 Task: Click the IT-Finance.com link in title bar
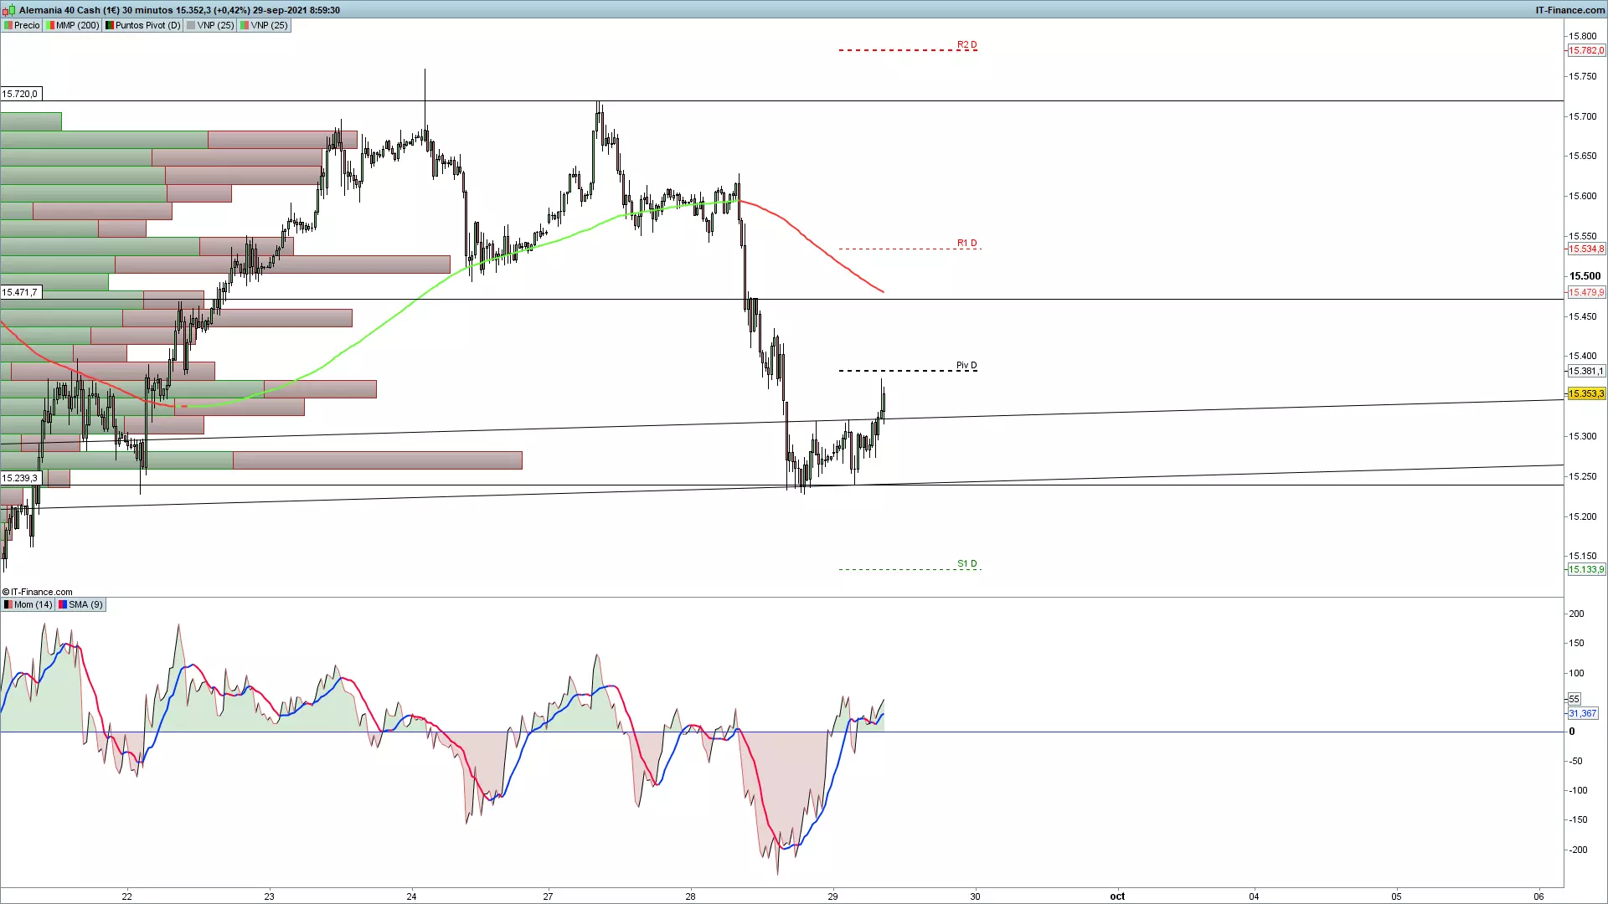click(x=1570, y=10)
